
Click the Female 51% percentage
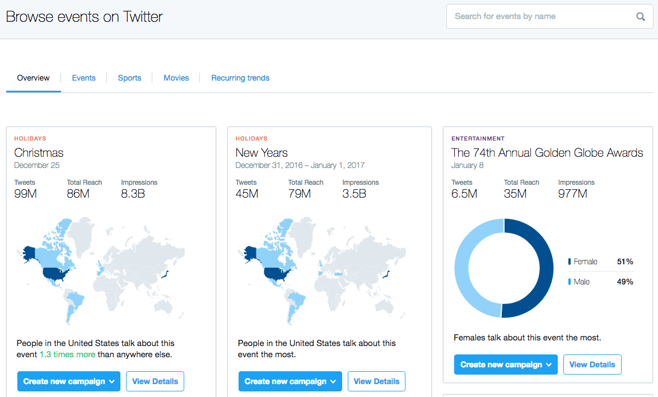(x=625, y=262)
